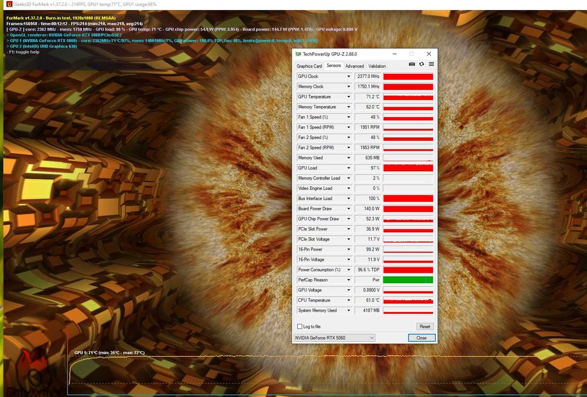
Task: Click FurMark's F1: toggle help text
Action: pyautogui.click(x=23, y=52)
